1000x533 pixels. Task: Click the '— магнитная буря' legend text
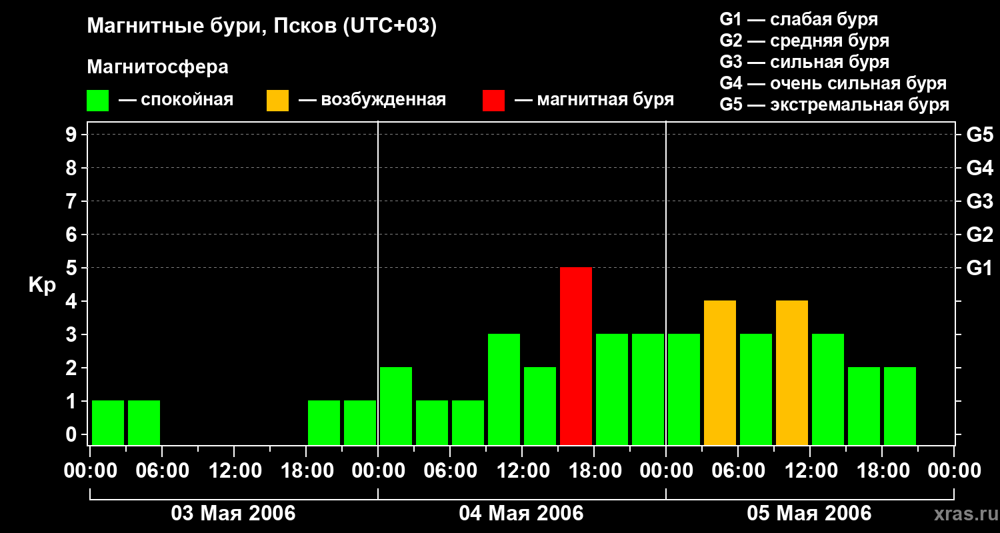[x=595, y=100]
